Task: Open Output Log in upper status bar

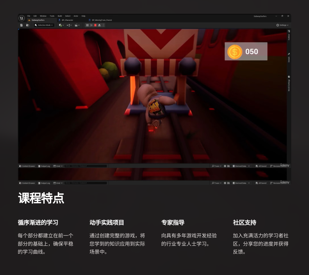Action: [x=44, y=166]
